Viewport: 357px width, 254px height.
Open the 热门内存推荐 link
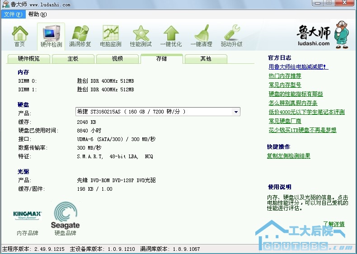pyautogui.click(x=285, y=76)
